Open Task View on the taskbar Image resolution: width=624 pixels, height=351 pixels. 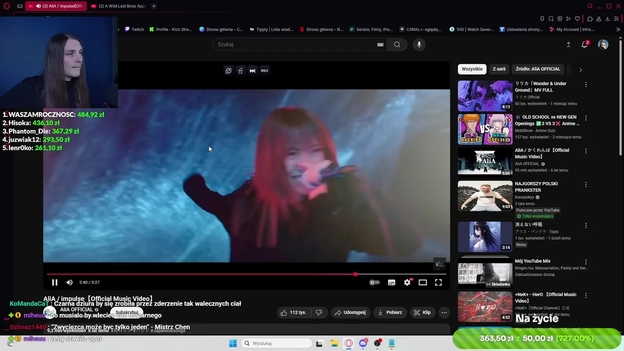coord(319,343)
